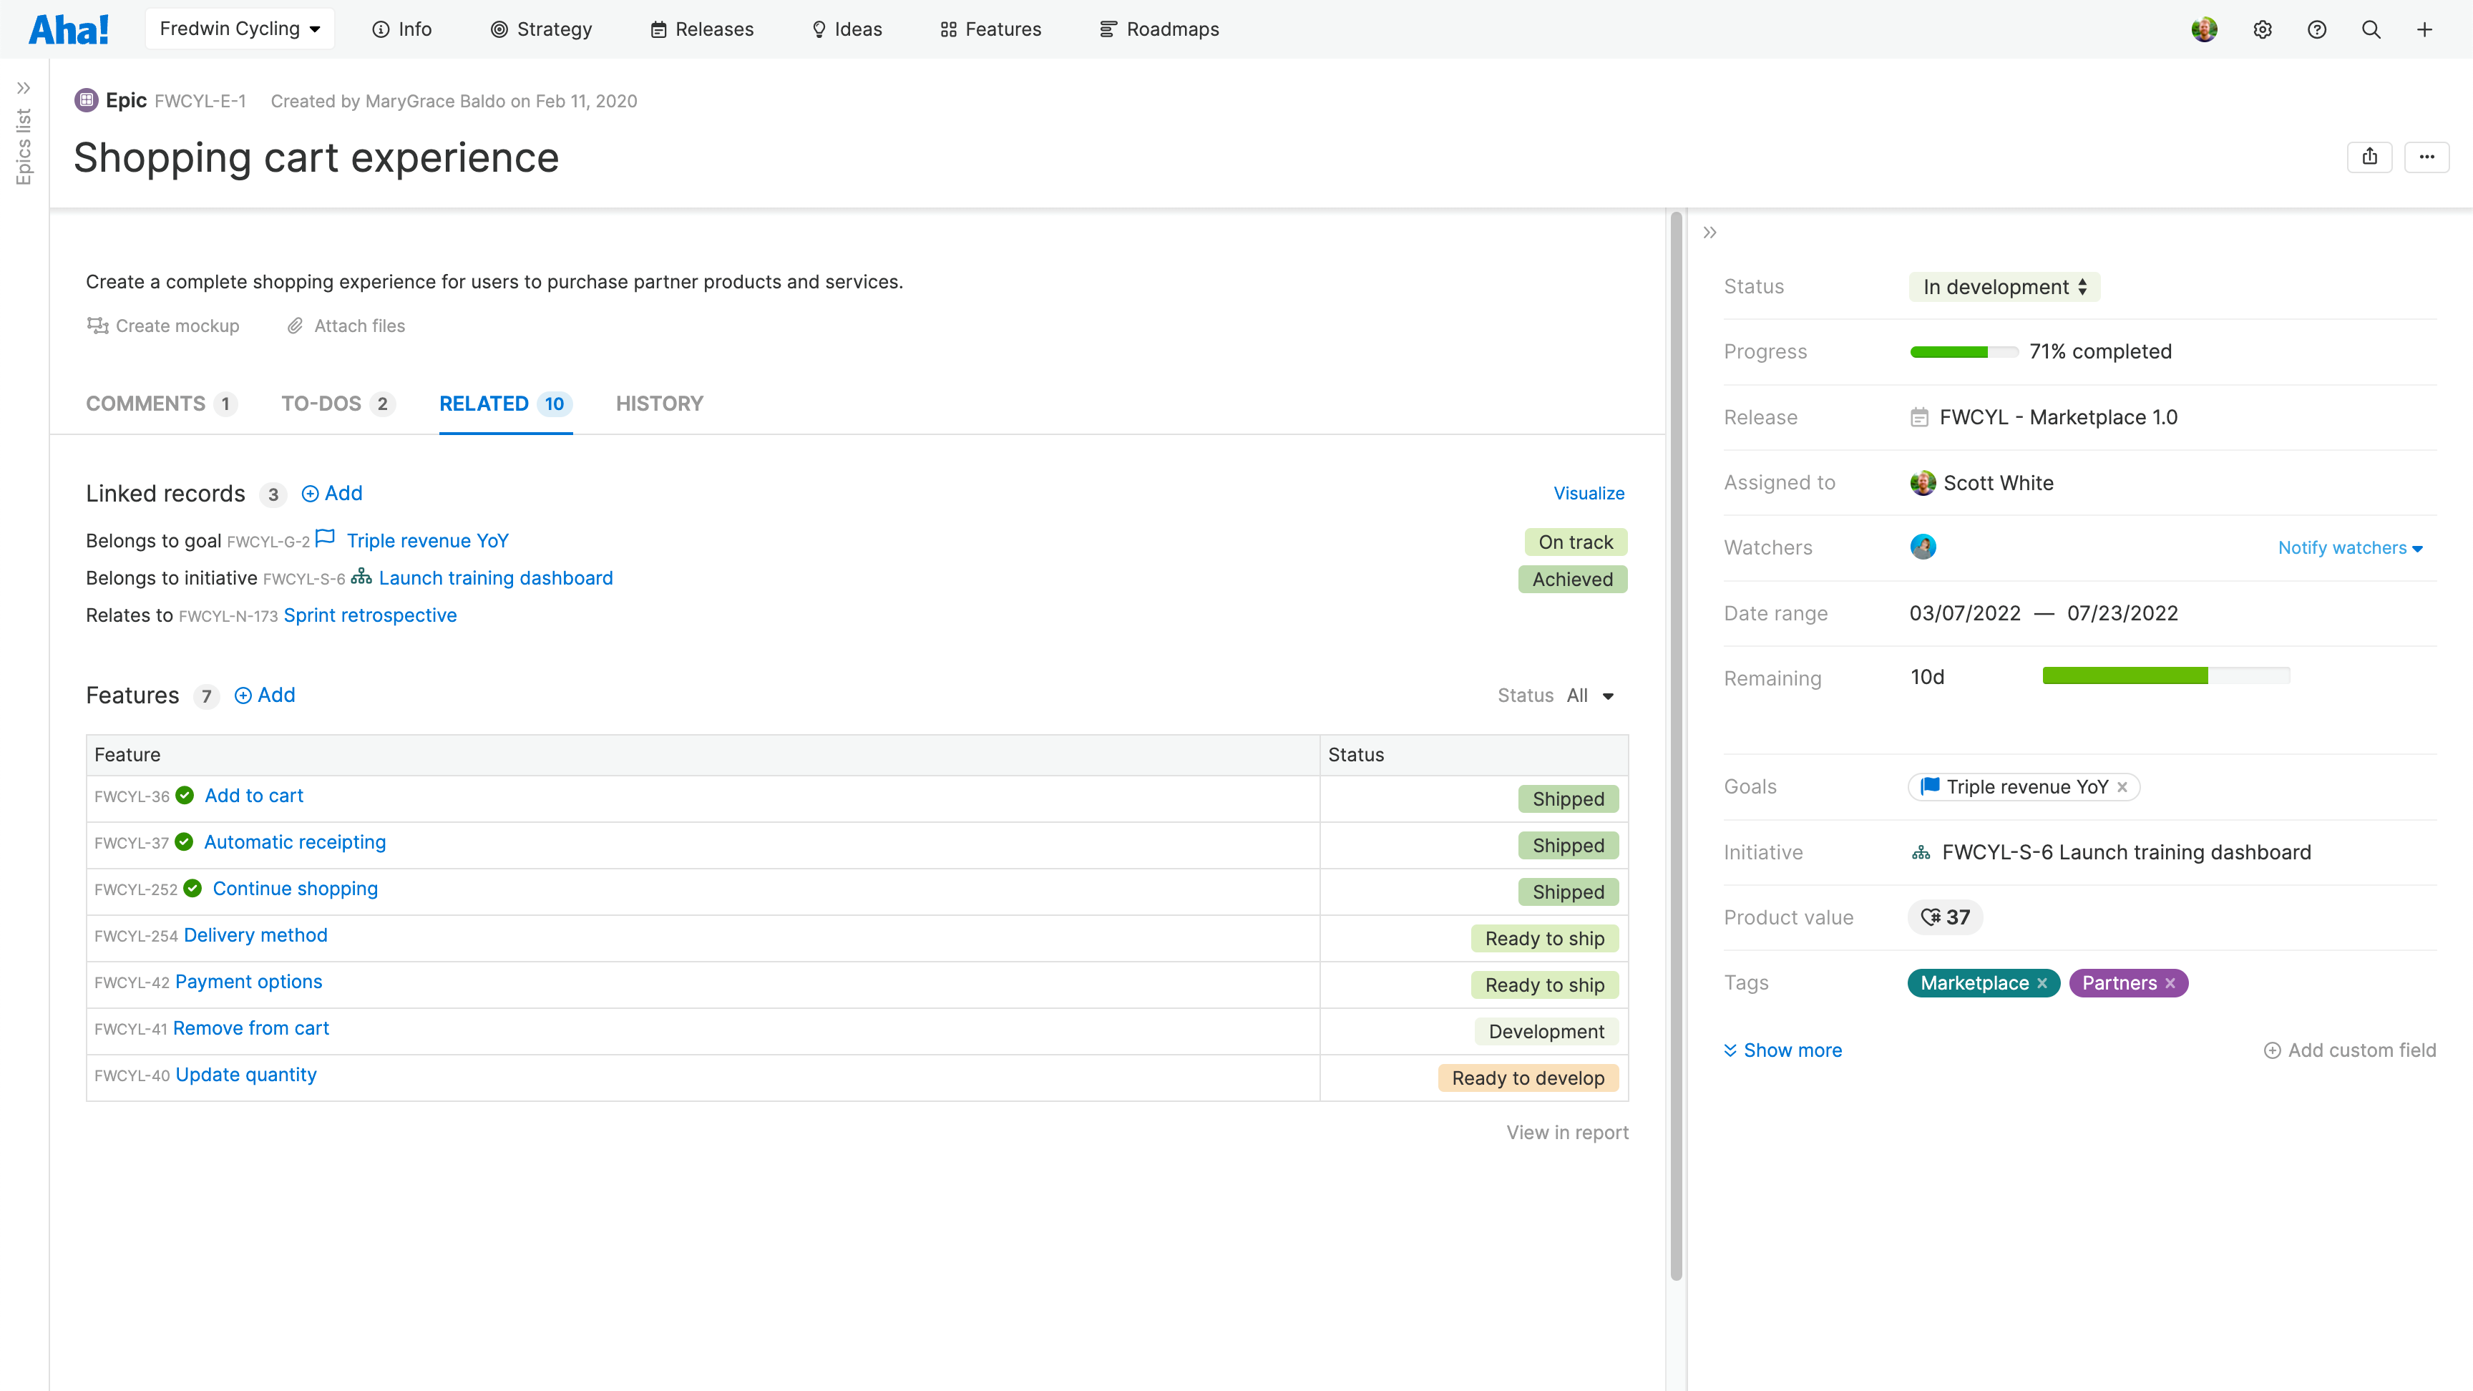Open the epic's more options ellipsis menu
The width and height of the screenshot is (2473, 1391).
(x=2427, y=157)
